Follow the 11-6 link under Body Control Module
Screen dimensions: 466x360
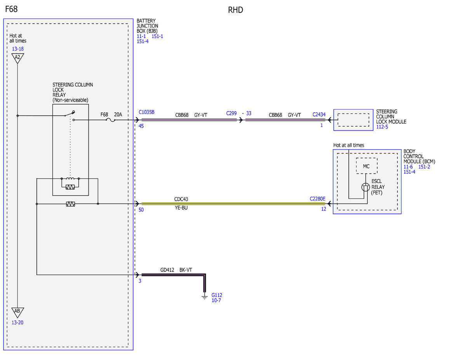tap(408, 167)
